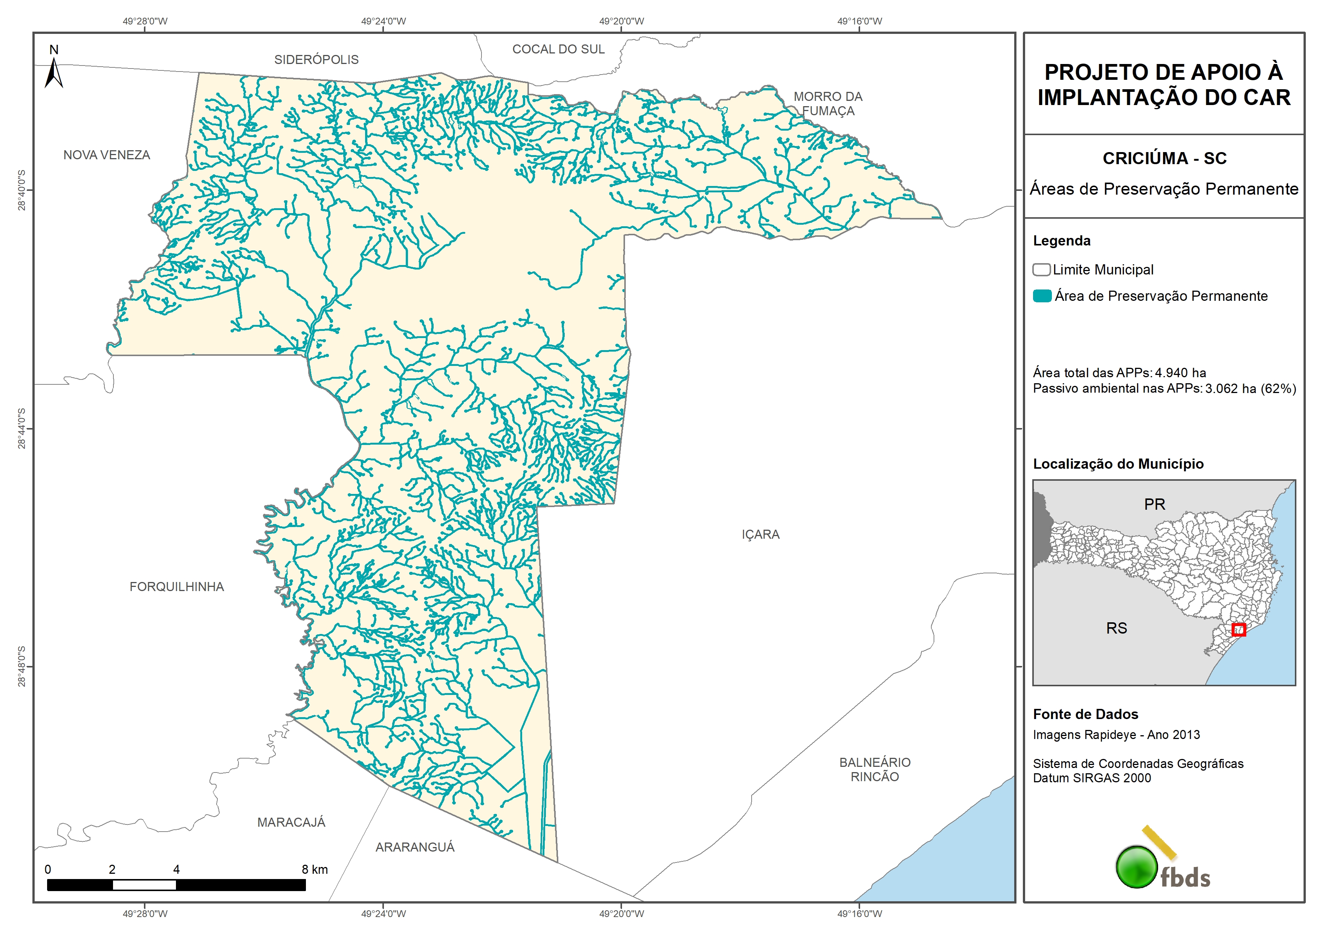Click the red locator square on inset map
This screenshot has height=934, width=1322.
click(x=1238, y=629)
